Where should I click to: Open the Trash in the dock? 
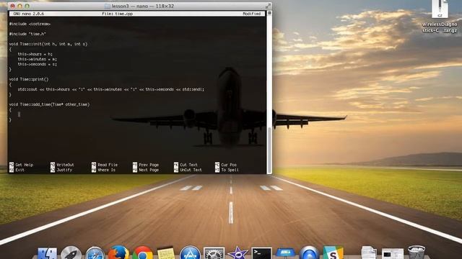pyautogui.click(x=417, y=253)
